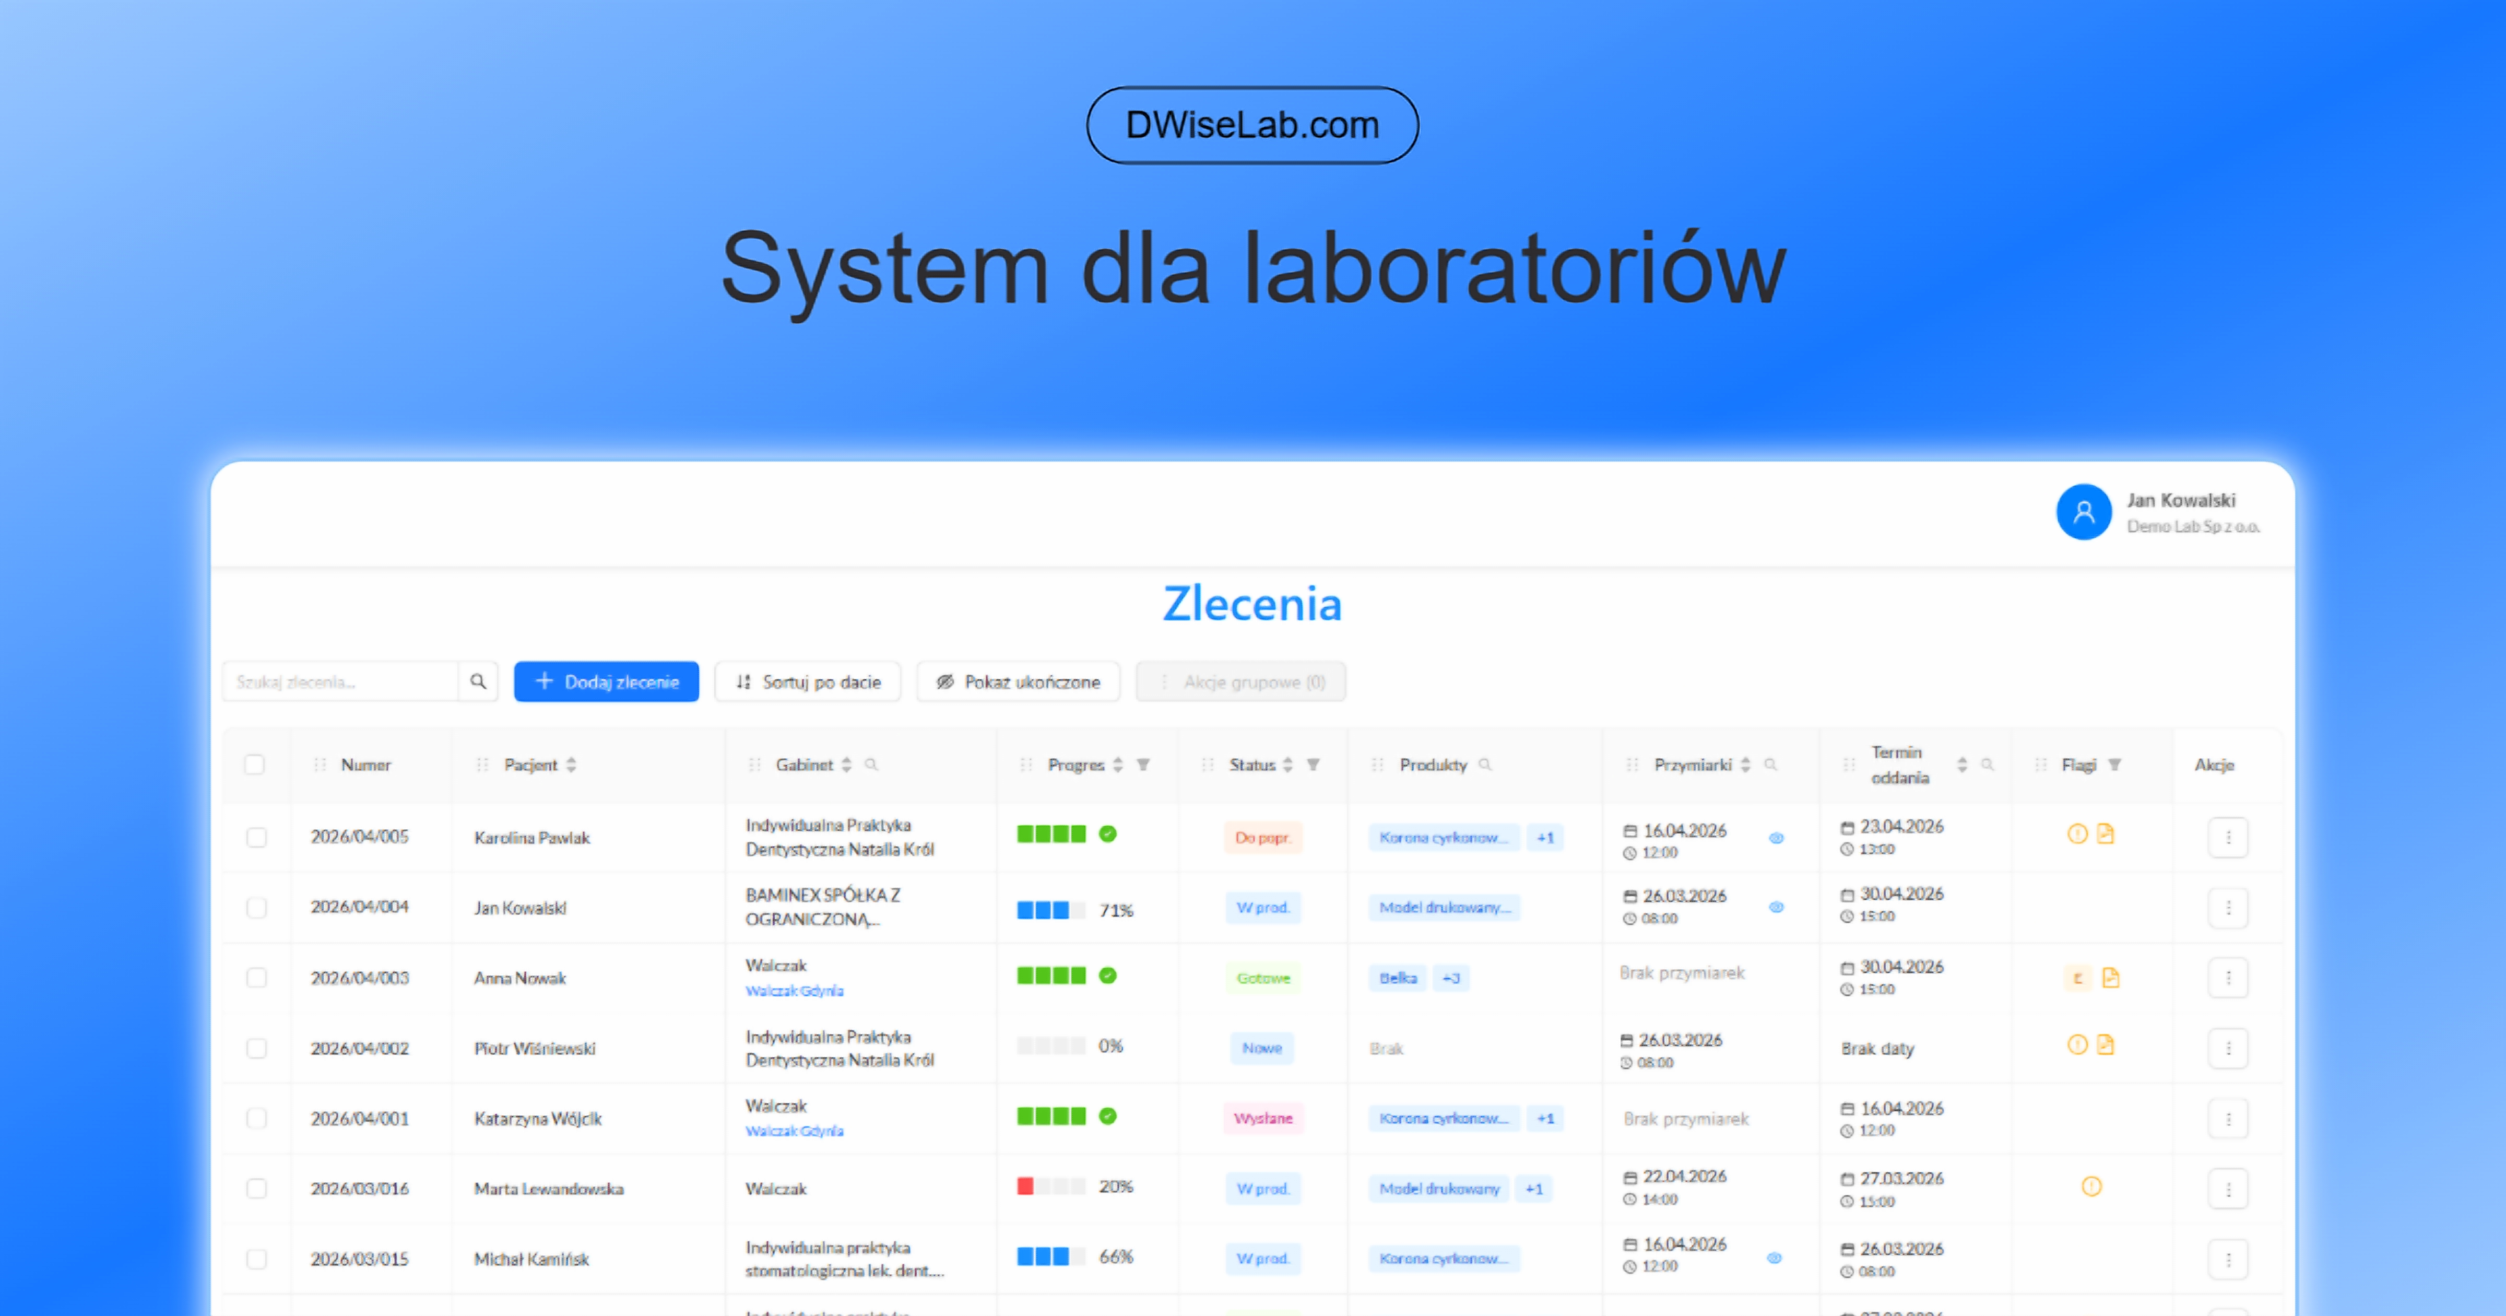Screen dimensions: 2506x1316
Task: Select checkbox for order 2026/04/004
Action: pyautogui.click(x=257, y=908)
